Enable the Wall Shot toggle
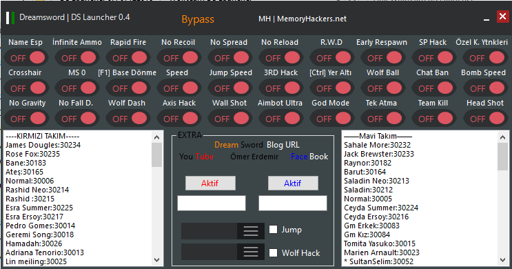The image size is (512, 269). [x=230, y=119]
